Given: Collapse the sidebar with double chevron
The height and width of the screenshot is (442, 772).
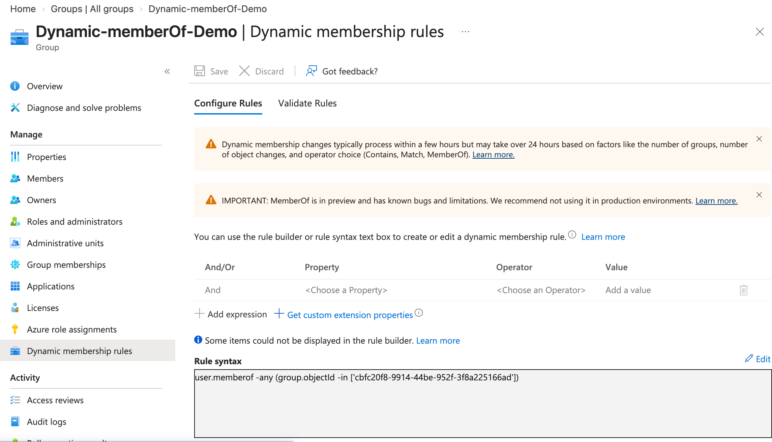Looking at the screenshot, I should [167, 71].
